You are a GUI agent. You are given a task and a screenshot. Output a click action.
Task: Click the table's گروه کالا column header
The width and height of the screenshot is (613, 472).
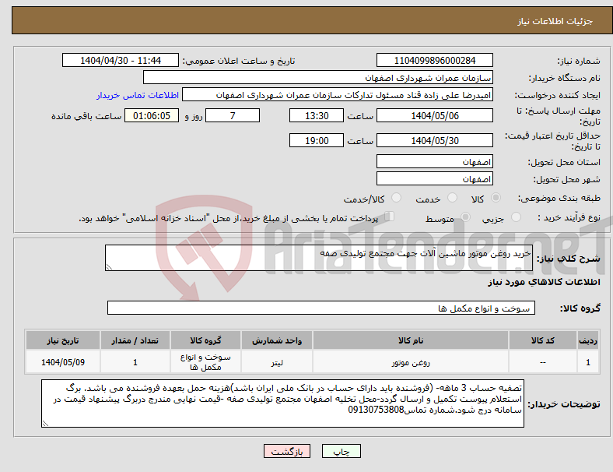coord(205,340)
